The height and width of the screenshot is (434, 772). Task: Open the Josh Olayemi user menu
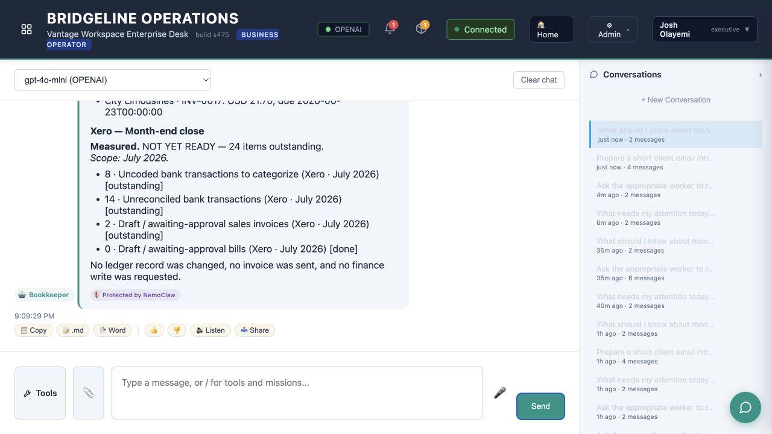pos(704,30)
